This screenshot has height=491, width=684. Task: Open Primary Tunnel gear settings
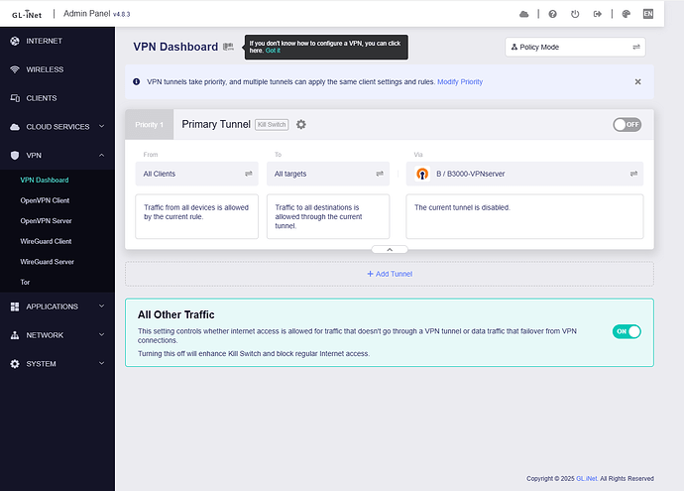[x=301, y=124]
